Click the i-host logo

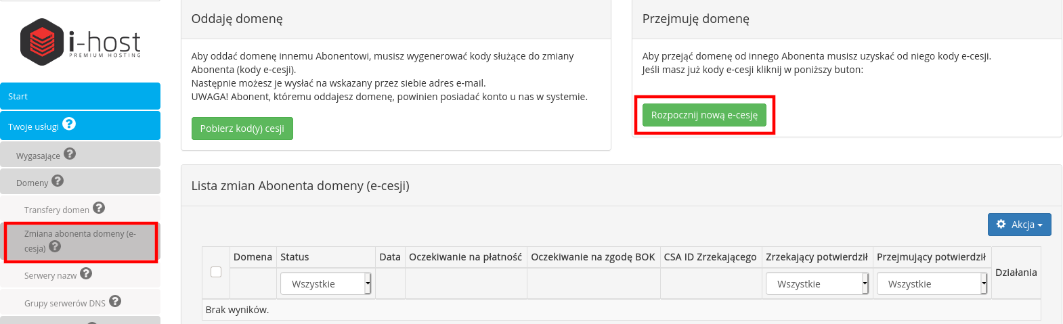(x=81, y=42)
